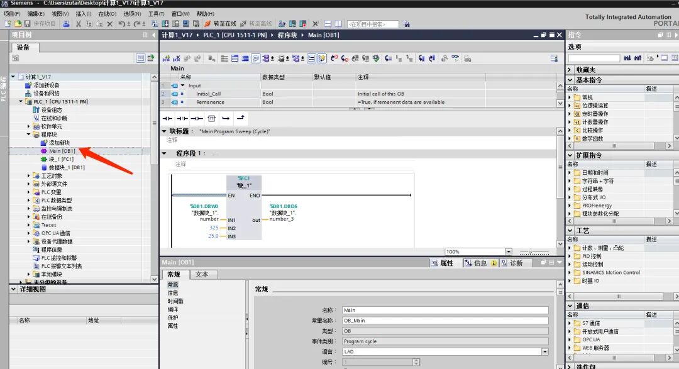This screenshot has width=679, height=369.
Task: Redo the last undone action
Action: [137, 24]
